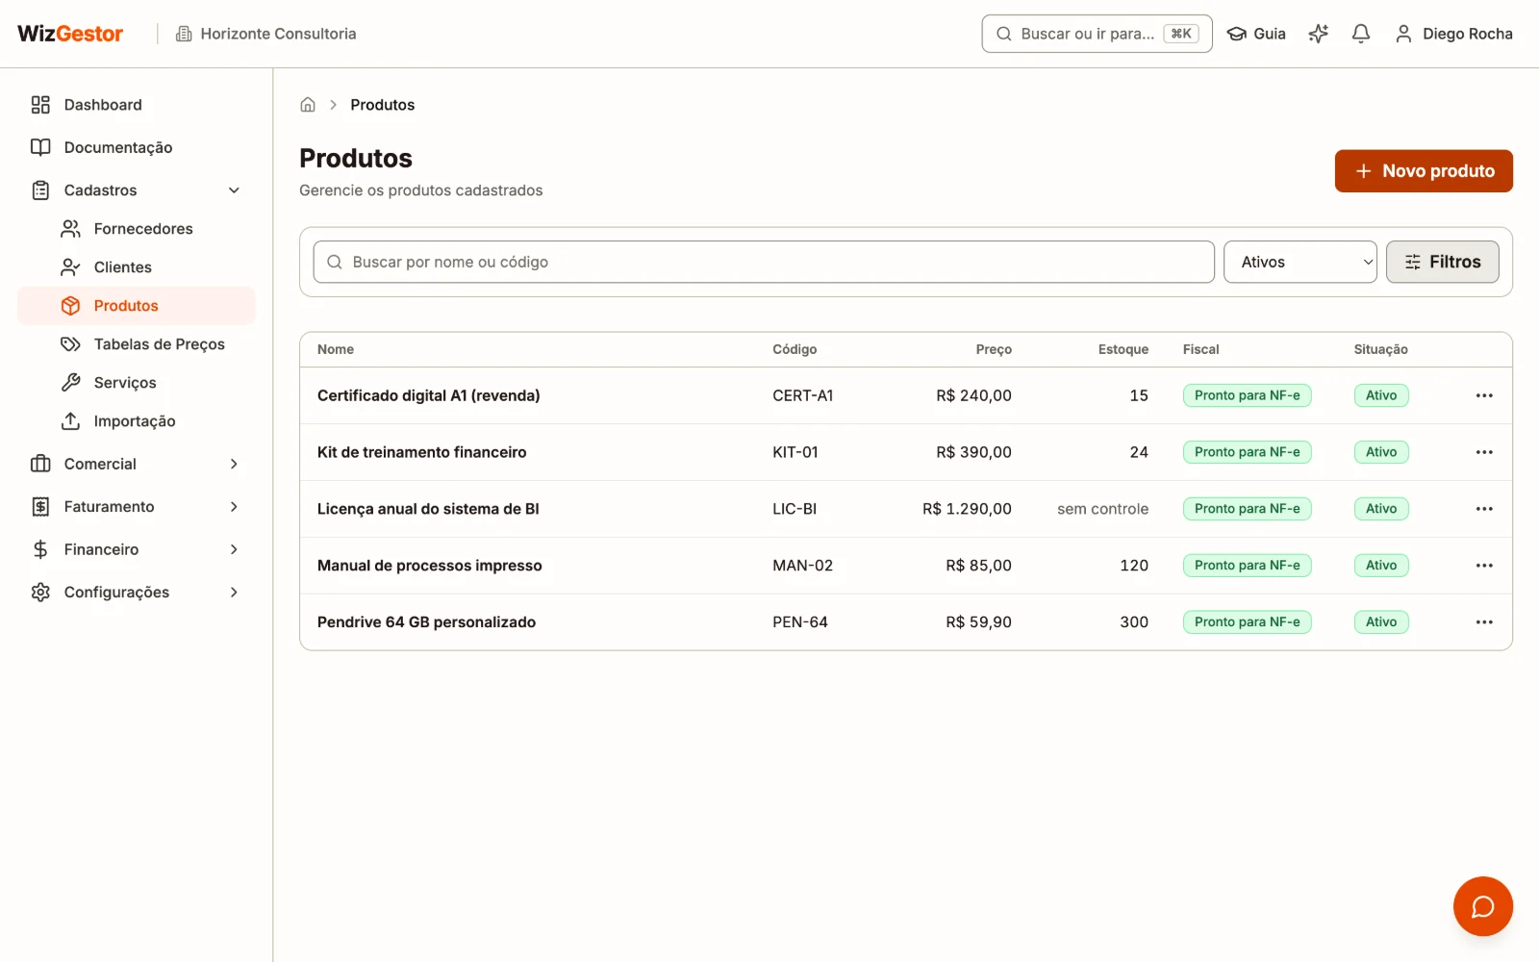Image resolution: width=1539 pixels, height=962 pixels.
Task: Click the Novo produto button
Action: 1424,171
